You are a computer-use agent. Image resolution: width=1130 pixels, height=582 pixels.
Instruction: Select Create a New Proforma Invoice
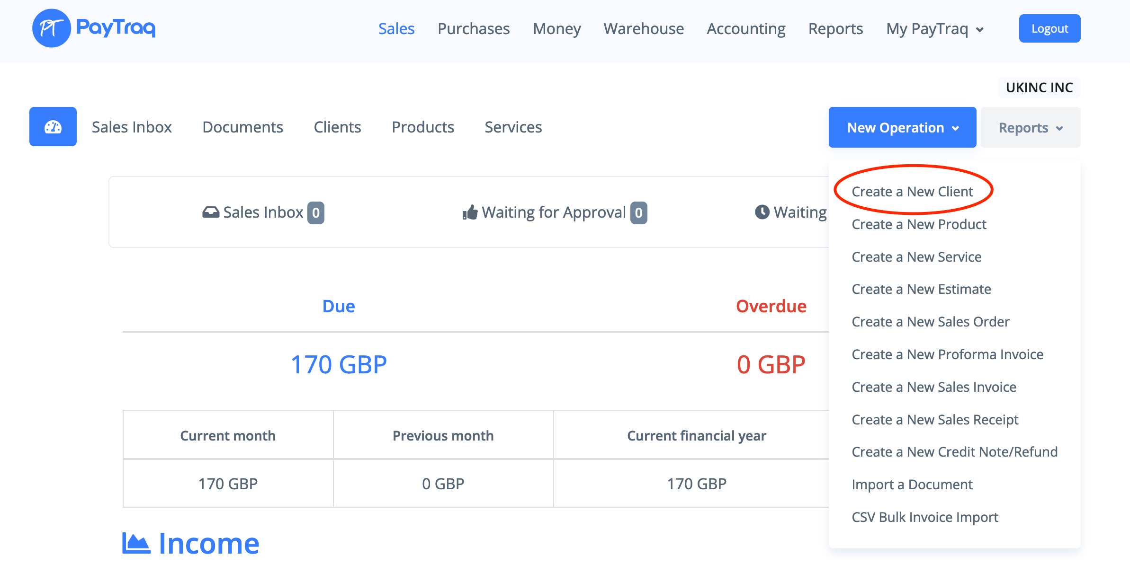(x=947, y=354)
